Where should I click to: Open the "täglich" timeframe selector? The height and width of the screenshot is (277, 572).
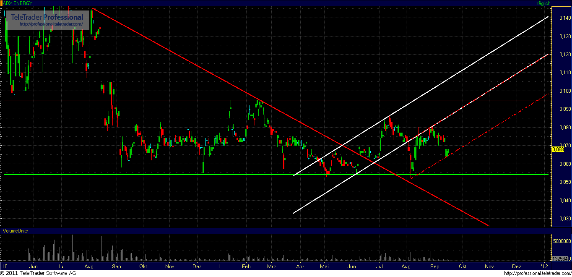(x=543, y=3)
